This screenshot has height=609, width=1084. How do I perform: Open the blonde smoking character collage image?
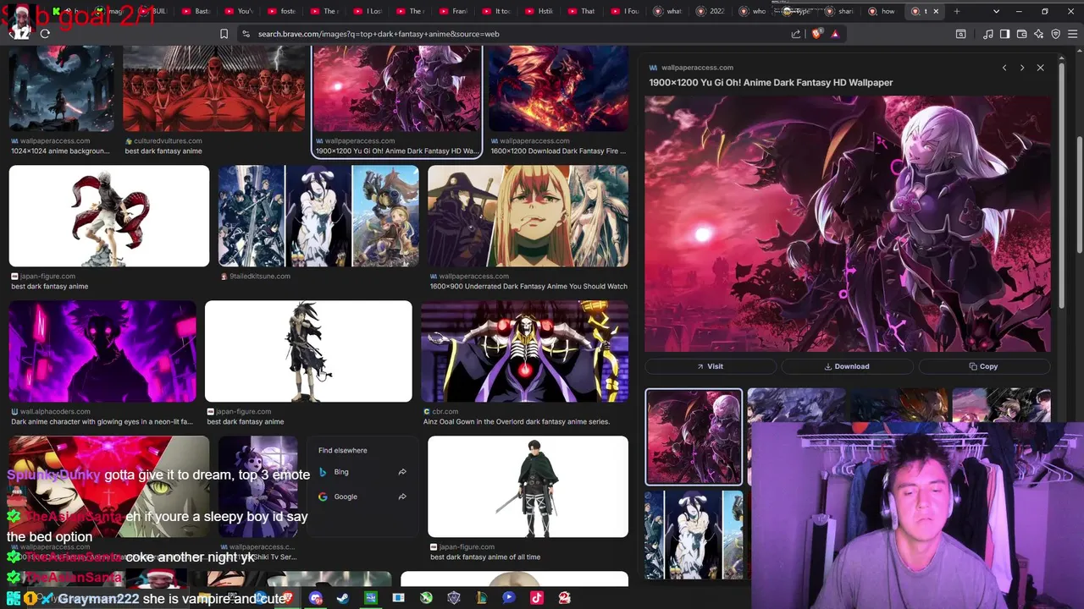pyautogui.click(x=528, y=216)
